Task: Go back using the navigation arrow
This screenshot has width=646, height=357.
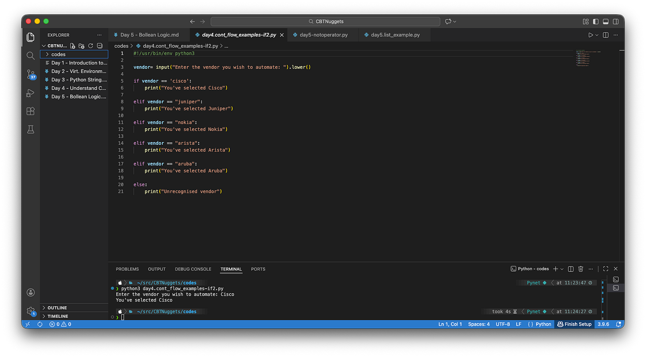Action: [192, 21]
